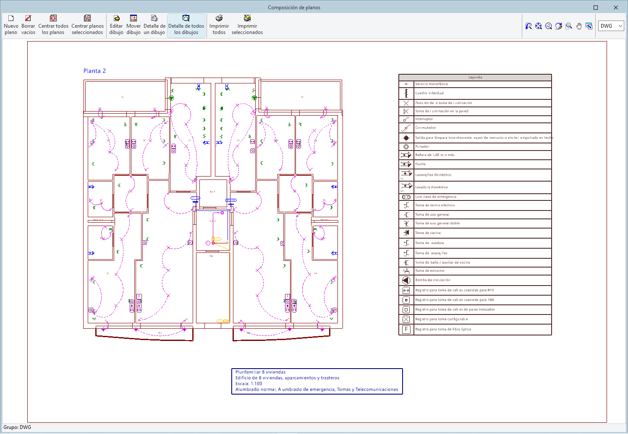Click Imprimir seleccionados
This screenshot has width=628, height=434.
point(247,26)
